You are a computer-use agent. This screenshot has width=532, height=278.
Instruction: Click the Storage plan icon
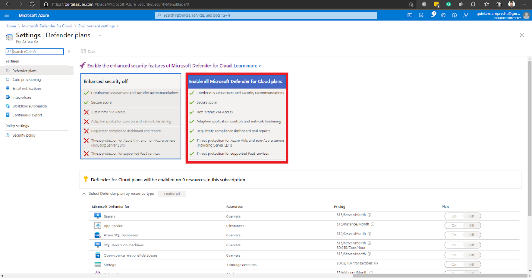pos(98,265)
